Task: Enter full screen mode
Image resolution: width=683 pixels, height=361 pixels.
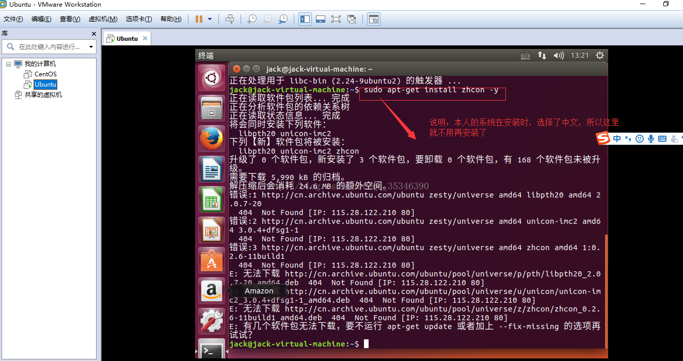Action: coord(336,19)
